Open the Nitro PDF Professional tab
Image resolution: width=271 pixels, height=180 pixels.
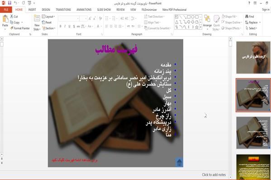coord(174,9)
